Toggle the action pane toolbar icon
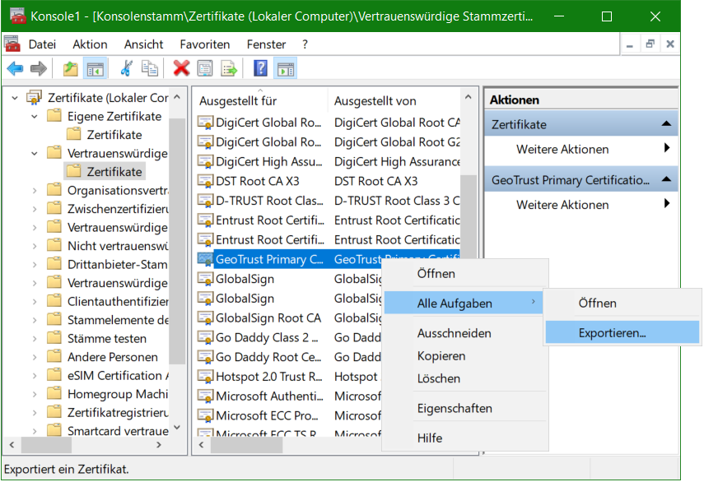 click(x=285, y=68)
